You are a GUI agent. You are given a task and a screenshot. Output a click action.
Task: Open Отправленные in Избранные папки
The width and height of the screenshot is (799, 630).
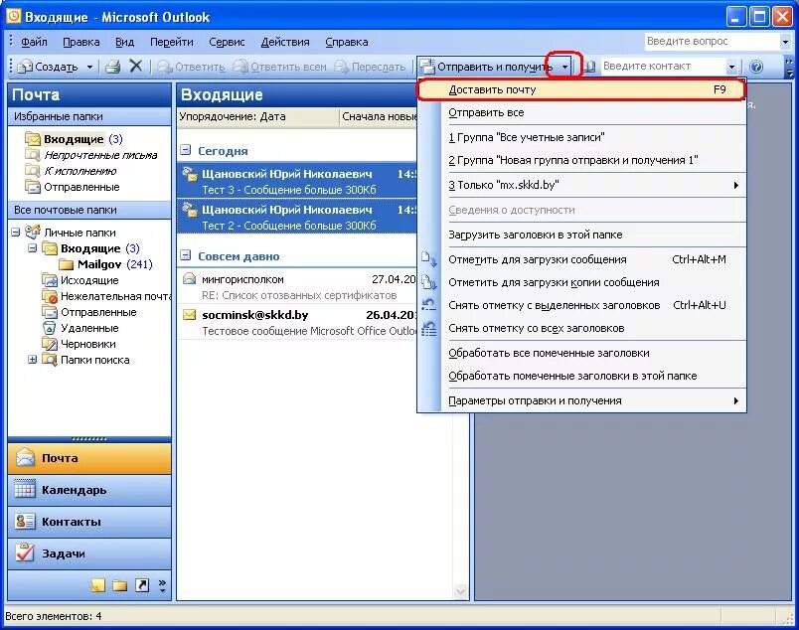tap(73, 187)
